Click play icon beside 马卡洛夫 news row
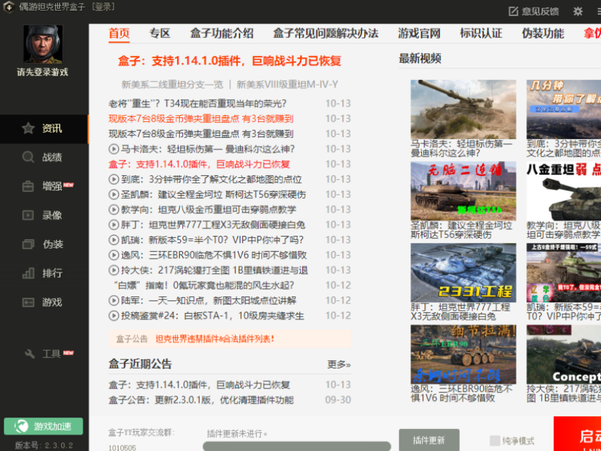Image resolution: width=601 pixels, height=451 pixels. pos(114,149)
